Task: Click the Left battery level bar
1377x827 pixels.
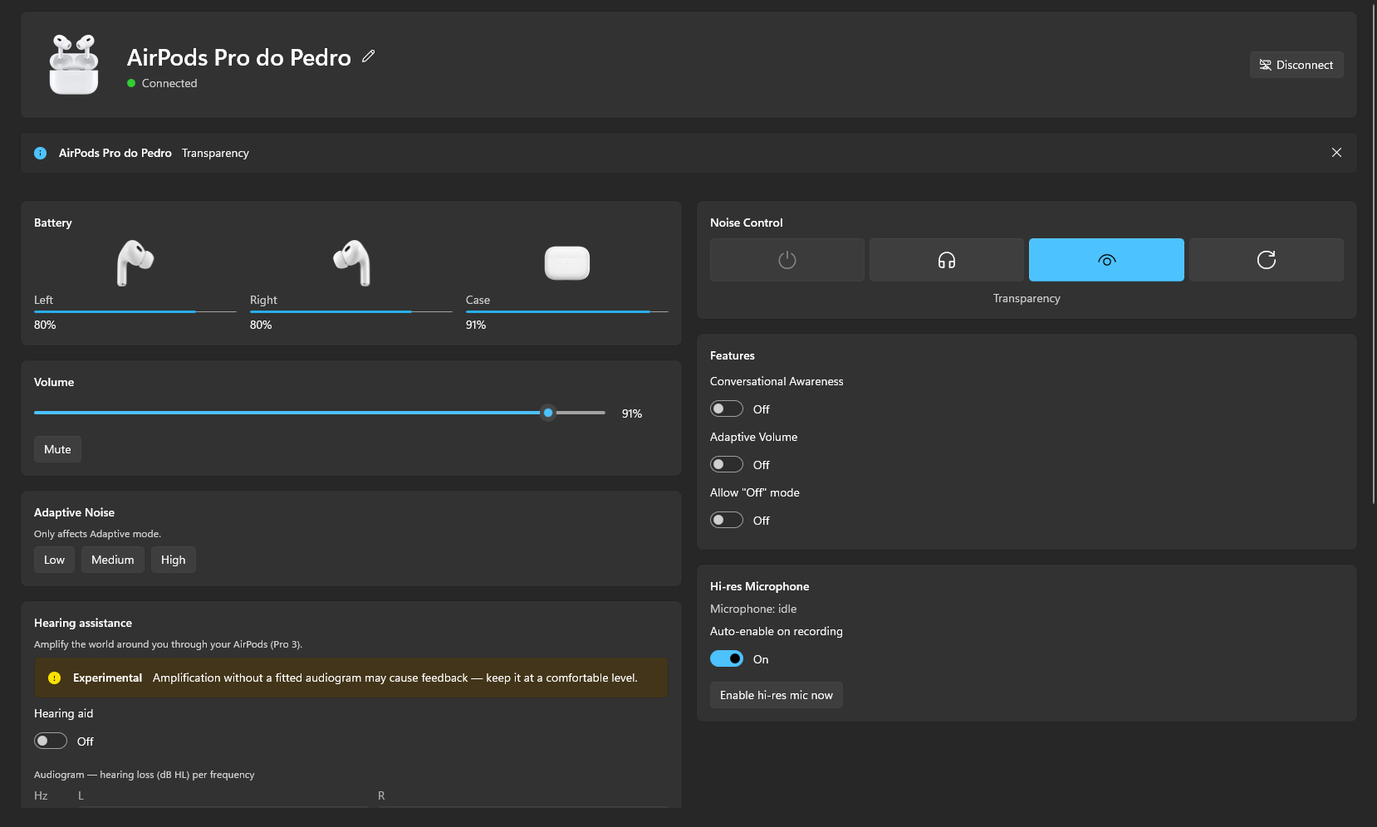Action: click(x=135, y=311)
